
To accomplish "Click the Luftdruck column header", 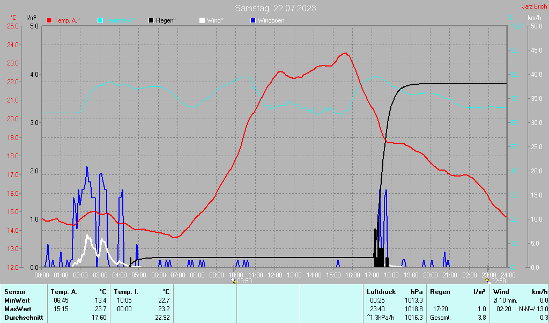I will [x=381, y=292].
